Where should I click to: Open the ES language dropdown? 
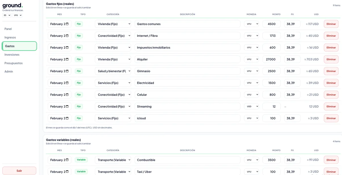pyautogui.click(x=7, y=15)
